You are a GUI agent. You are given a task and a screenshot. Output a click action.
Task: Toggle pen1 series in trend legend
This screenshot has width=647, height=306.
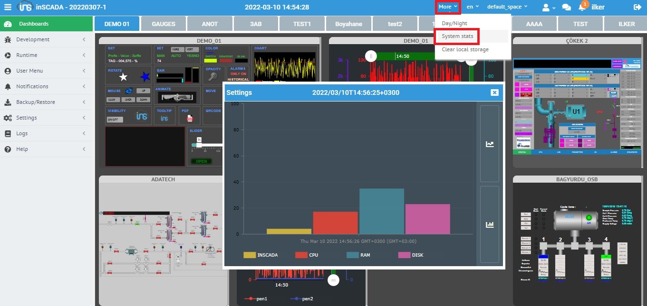pyautogui.click(x=255, y=299)
